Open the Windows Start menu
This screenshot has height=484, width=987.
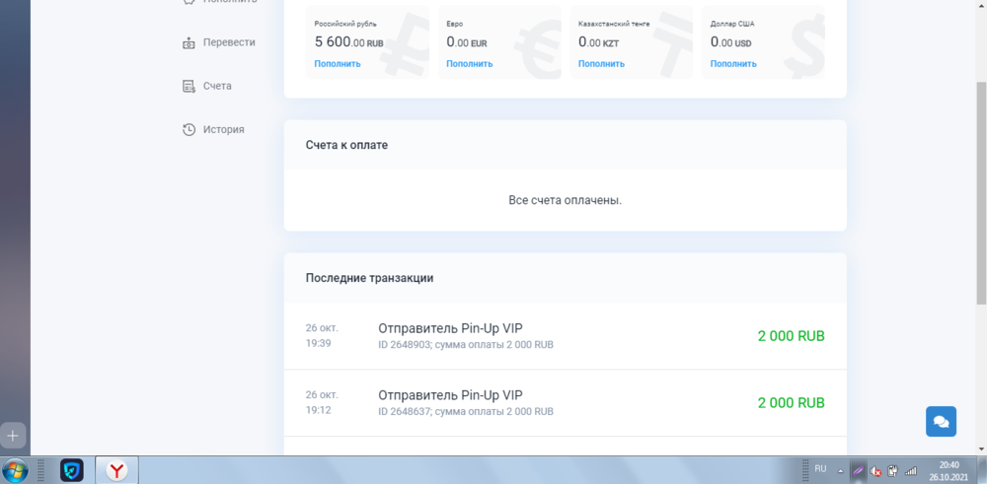14,470
